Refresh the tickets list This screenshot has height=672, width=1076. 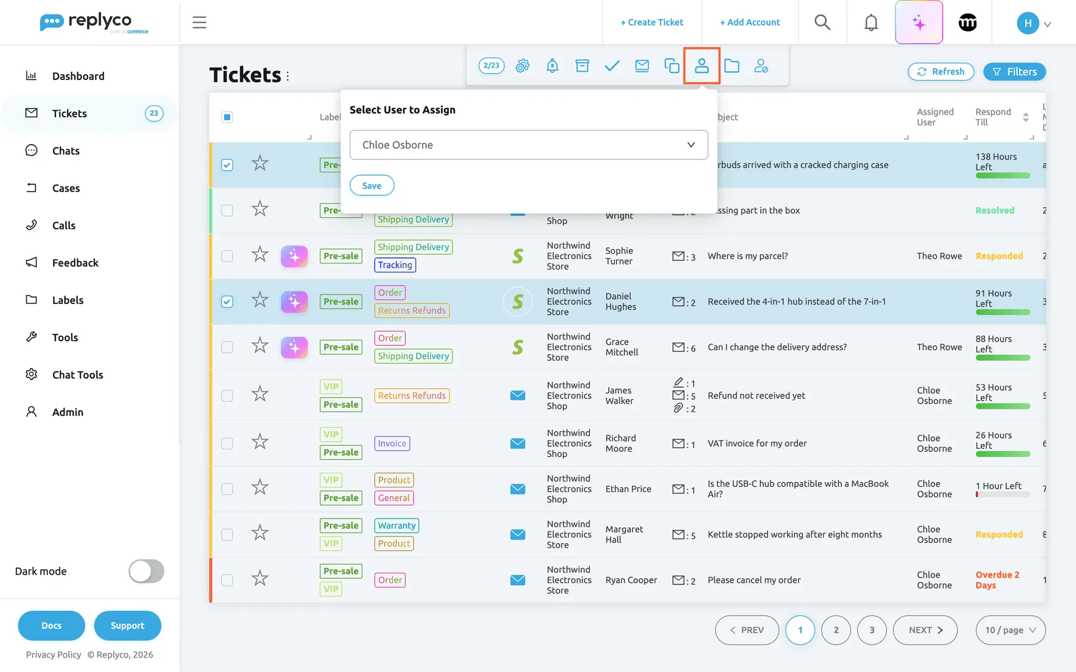(941, 72)
